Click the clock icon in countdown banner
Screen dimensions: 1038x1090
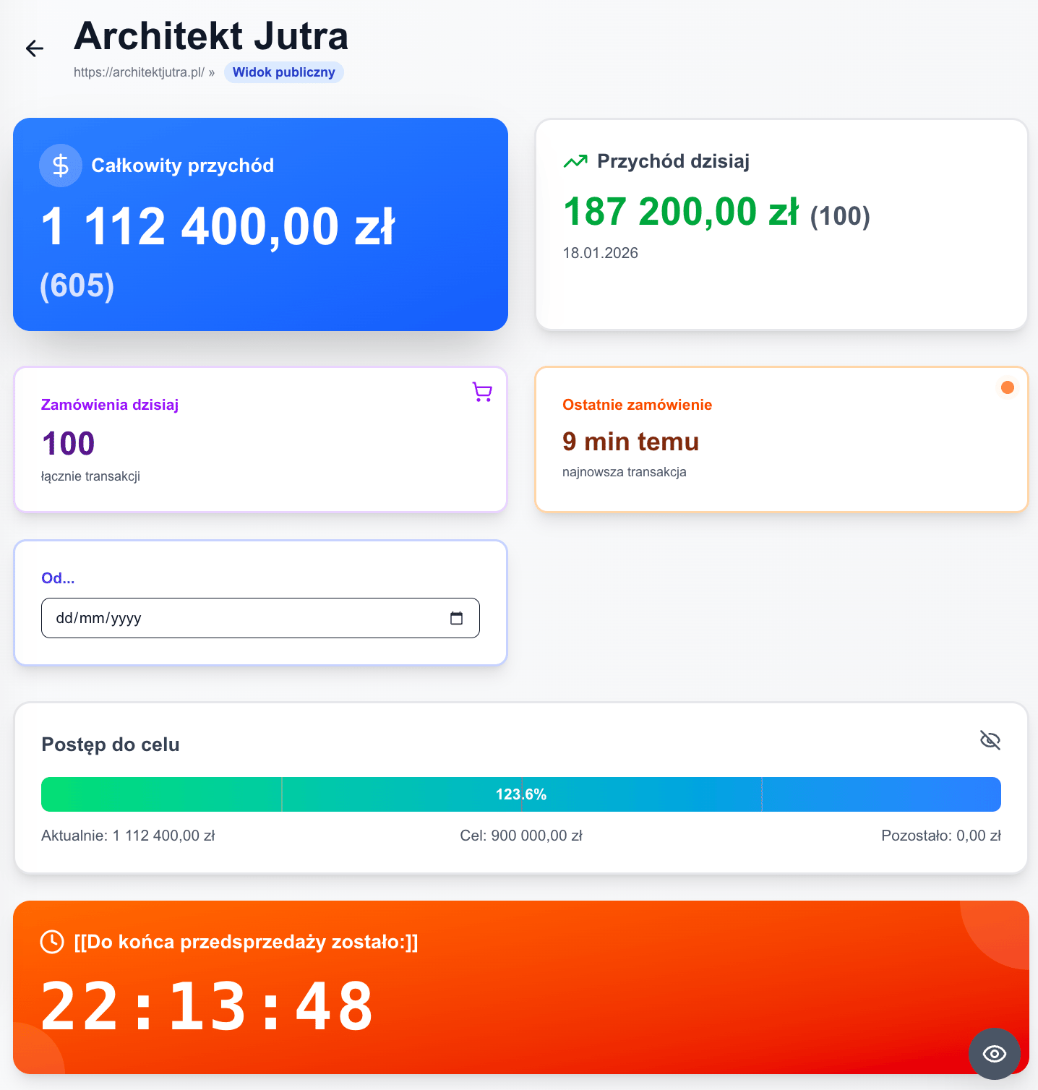click(x=52, y=942)
